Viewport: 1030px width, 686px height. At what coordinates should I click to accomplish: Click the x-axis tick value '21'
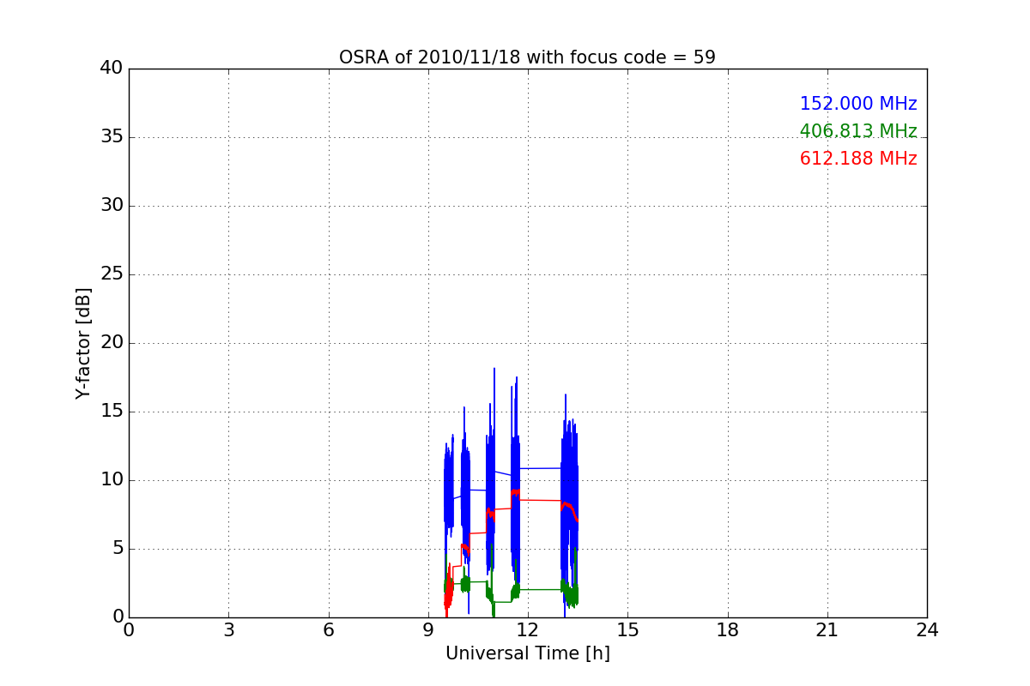[827, 630]
